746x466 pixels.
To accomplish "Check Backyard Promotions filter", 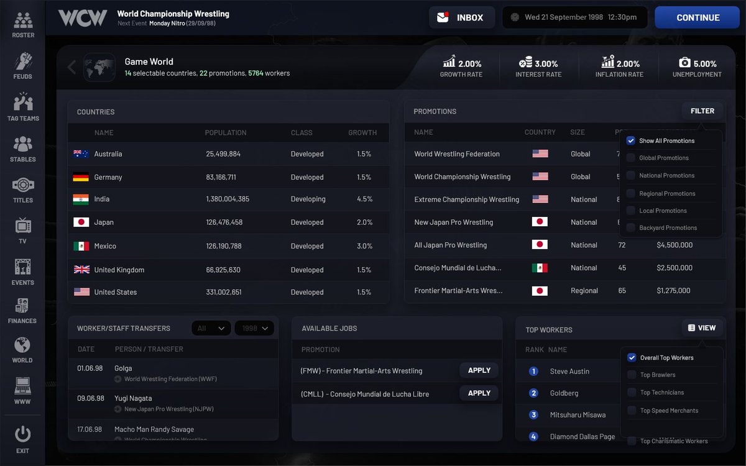I will 631,227.
